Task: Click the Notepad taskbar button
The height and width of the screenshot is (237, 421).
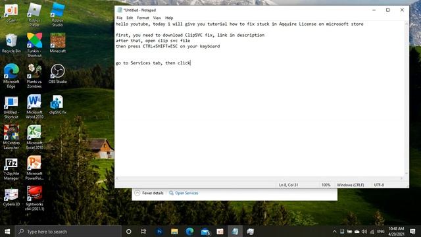Action: click(235, 231)
